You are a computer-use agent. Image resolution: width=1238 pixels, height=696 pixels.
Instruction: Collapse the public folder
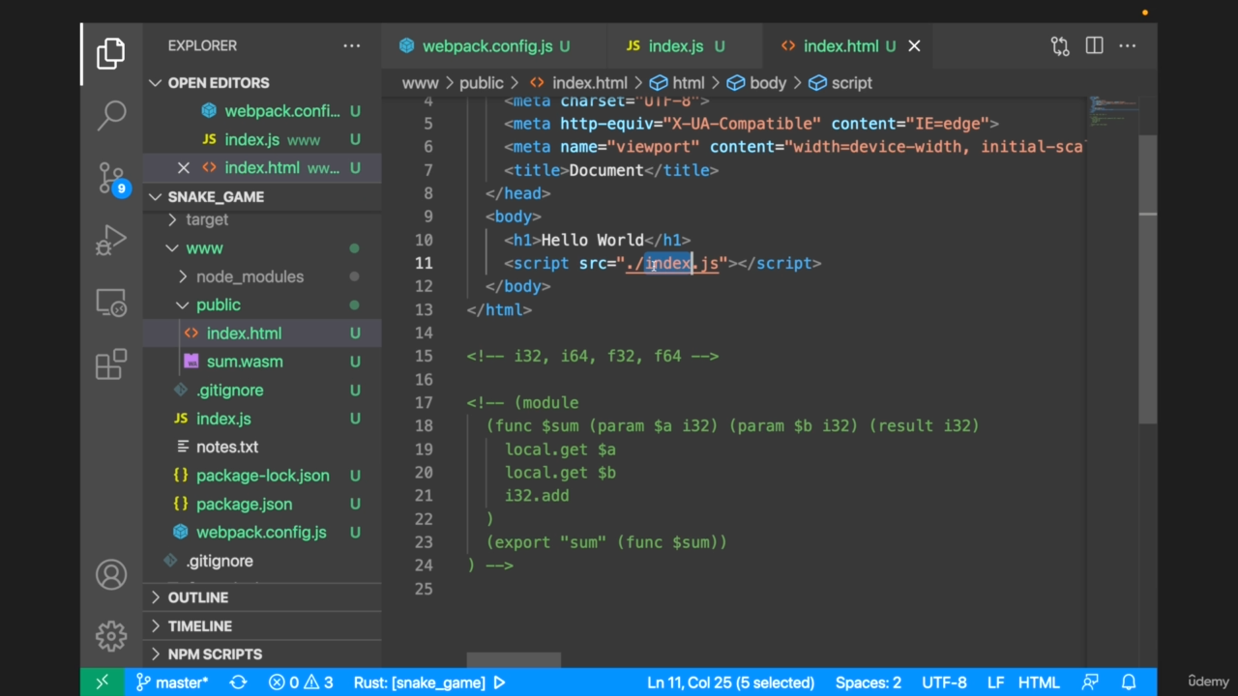(218, 304)
